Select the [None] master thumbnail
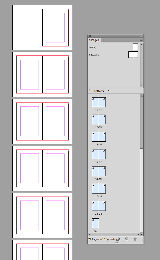Image resolution: width=160 pixels, height=260 pixels. 135,47
